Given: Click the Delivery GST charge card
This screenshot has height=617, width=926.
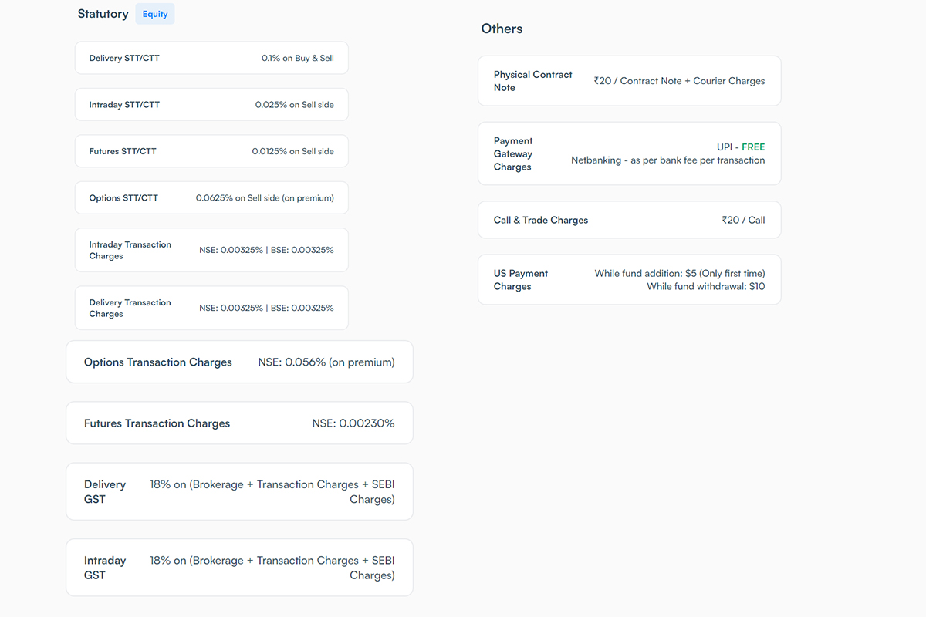Looking at the screenshot, I should pos(238,491).
